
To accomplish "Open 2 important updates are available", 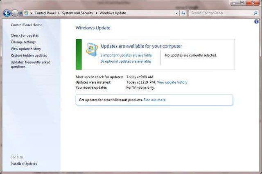I will tap(126, 55).
